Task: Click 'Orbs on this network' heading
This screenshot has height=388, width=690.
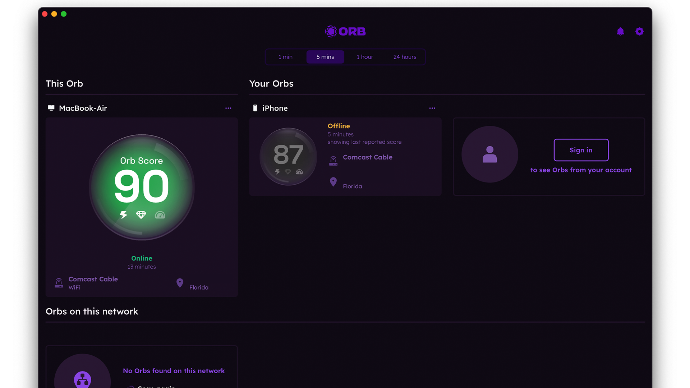Action: coord(92,311)
